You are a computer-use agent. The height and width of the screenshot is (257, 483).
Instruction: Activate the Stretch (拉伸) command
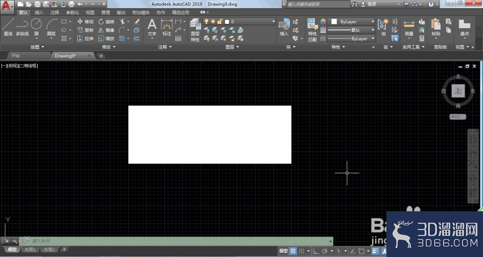pyautogui.click(x=85, y=39)
